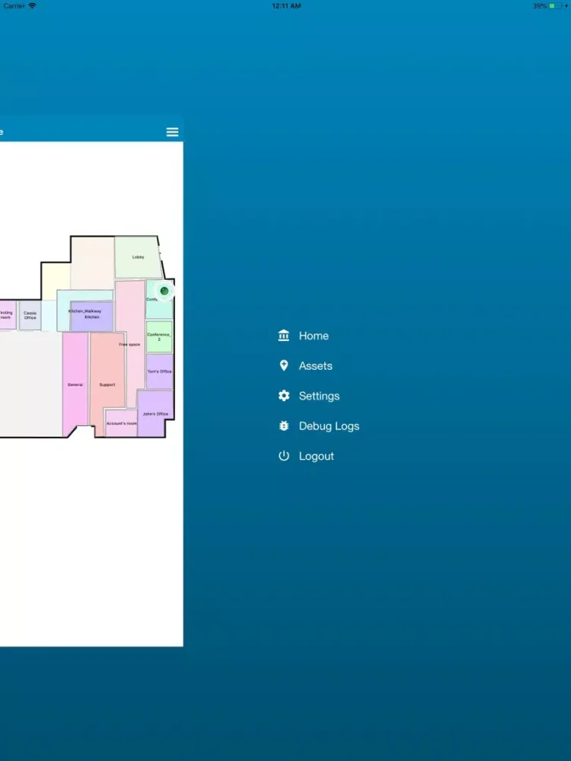This screenshot has height=761, width=571.
Task: Tap the General zone on map
Action: [75, 384]
